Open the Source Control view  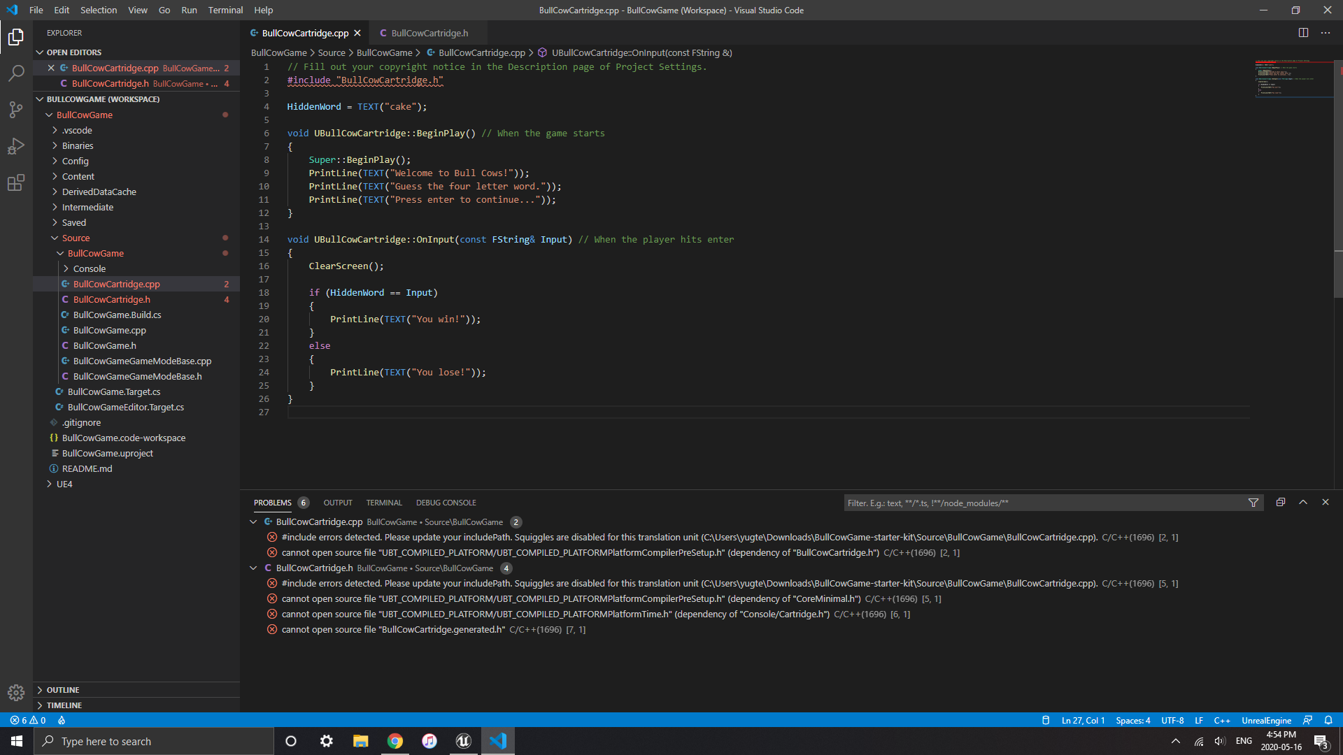click(x=15, y=110)
